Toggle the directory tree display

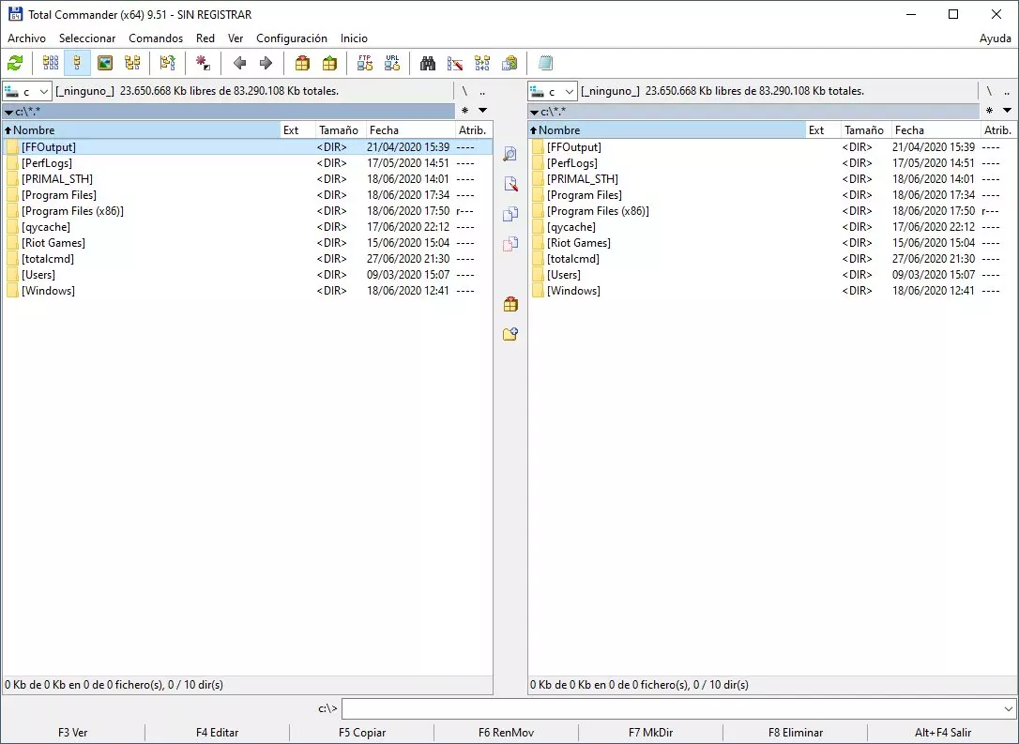[134, 63]
